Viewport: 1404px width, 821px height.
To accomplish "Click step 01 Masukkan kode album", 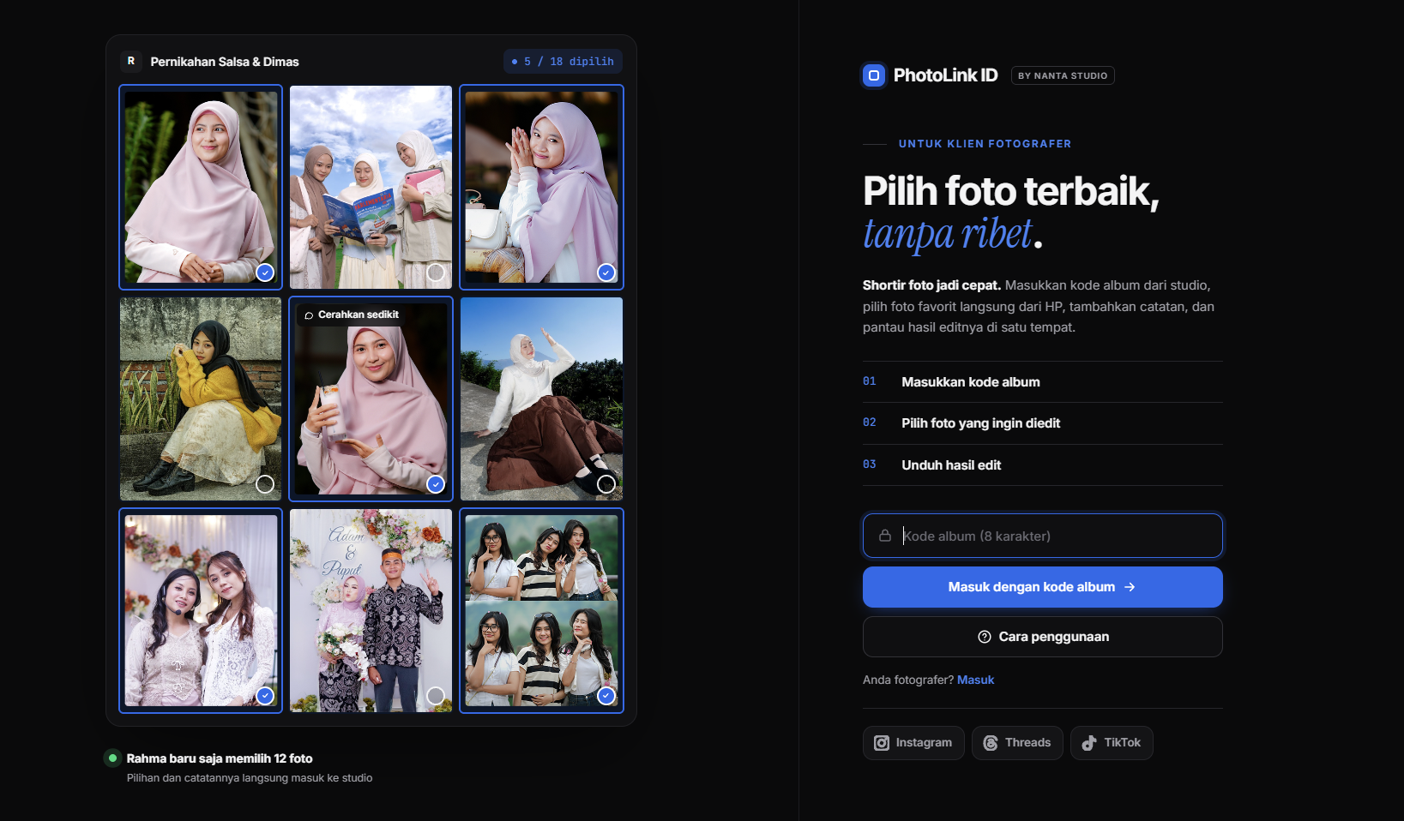I will (1042, 382).
